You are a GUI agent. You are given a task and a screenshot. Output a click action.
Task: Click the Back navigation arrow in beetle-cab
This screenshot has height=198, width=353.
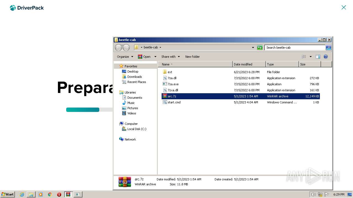click(x=118, y=48)
